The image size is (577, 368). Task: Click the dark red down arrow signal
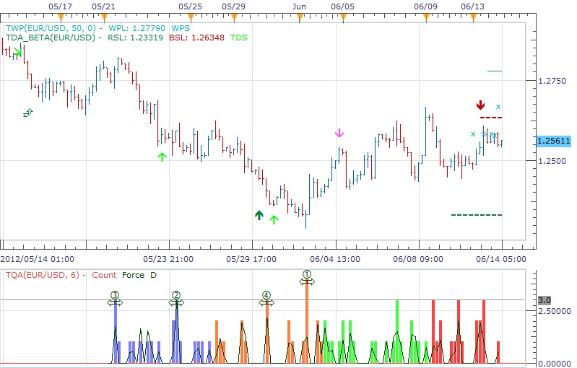pyautogui.click(x=480, y=105)
